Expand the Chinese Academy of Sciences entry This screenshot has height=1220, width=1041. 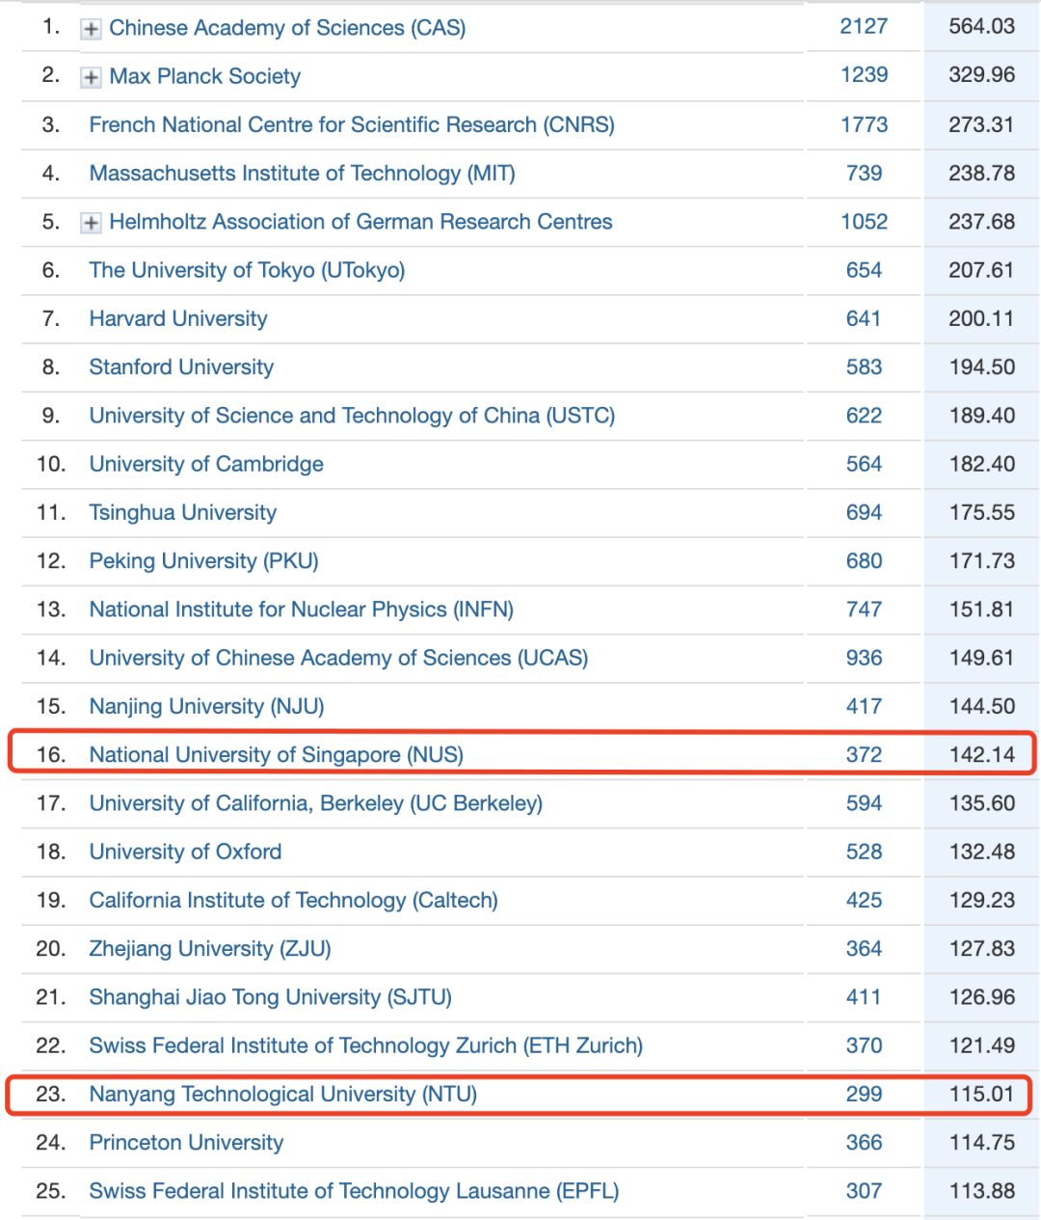click(91, 28)
